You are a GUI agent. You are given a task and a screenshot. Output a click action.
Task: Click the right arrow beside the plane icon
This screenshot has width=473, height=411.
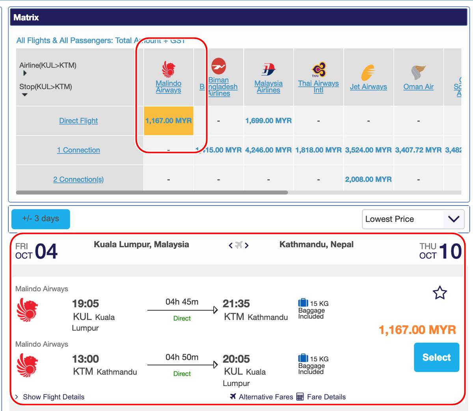click(x=247, y=245)
